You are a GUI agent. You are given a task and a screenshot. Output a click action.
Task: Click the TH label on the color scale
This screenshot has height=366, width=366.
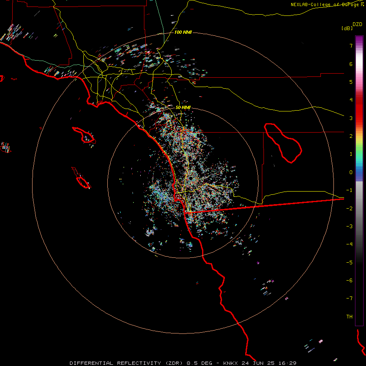click(x=349, y=317)
